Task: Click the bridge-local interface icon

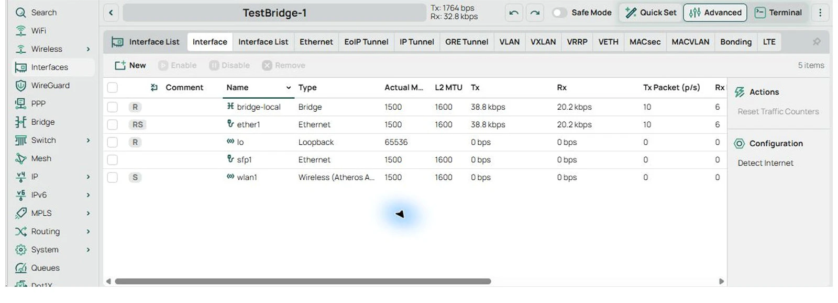Action: [x=230, y=107]
